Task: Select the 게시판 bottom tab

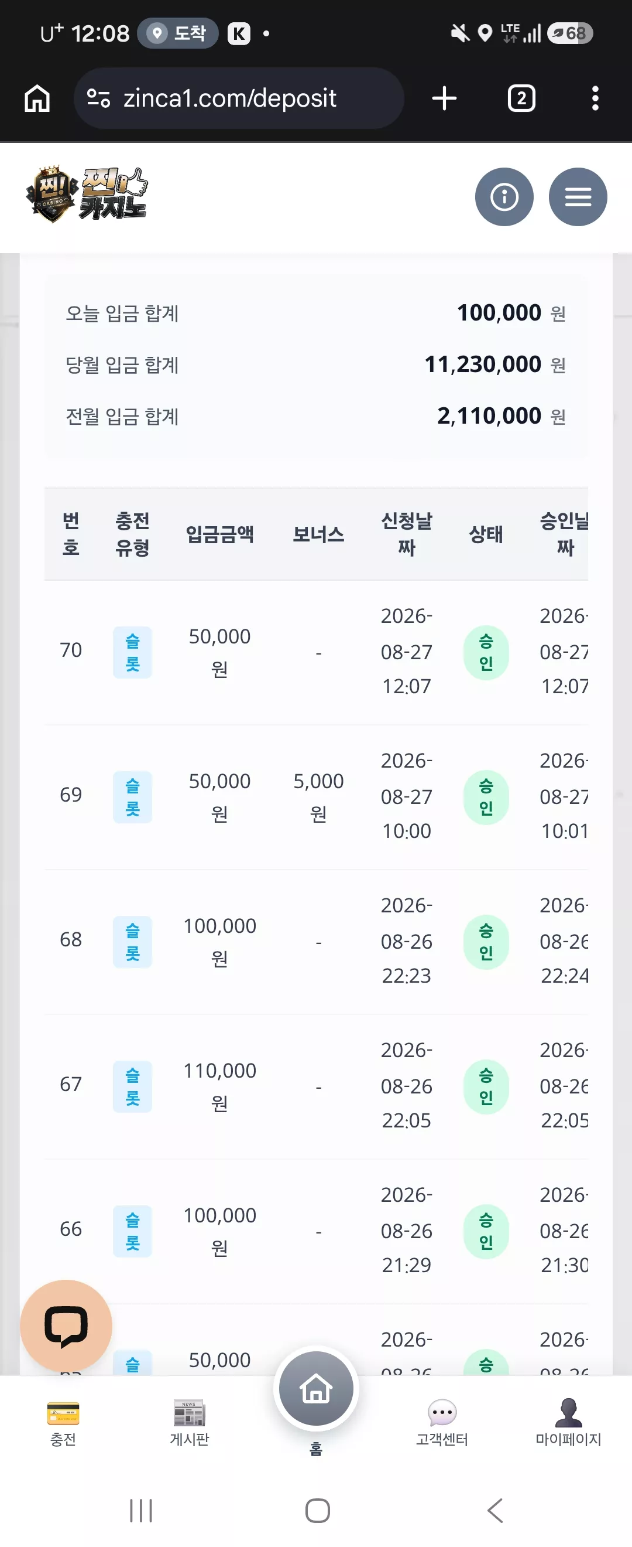Action: coord(190,1422)
